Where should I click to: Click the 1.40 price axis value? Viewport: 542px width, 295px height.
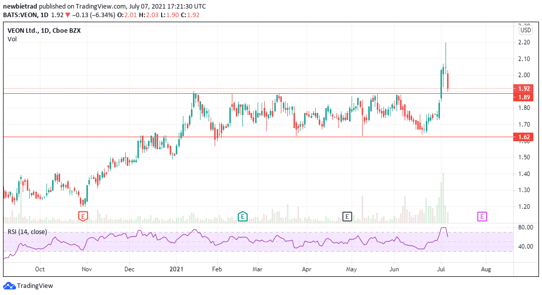pyautogui.click(x=524, y=173)
